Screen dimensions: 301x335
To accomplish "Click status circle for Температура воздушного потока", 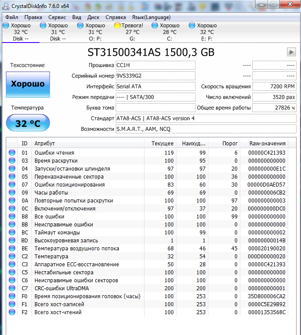I will pyautogui.click(x=12, y=248).
